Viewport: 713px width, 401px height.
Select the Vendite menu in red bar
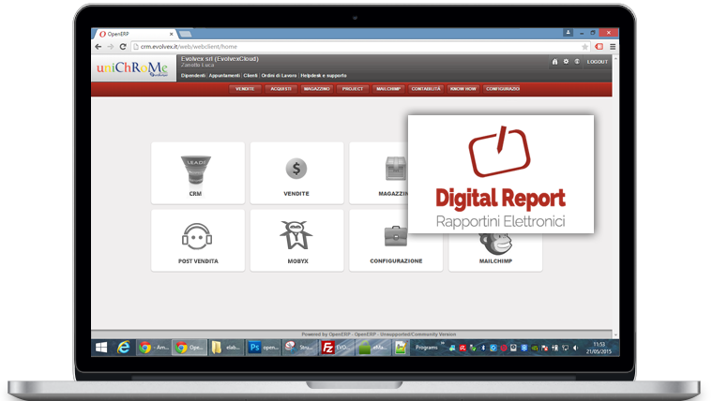point(245,89)
